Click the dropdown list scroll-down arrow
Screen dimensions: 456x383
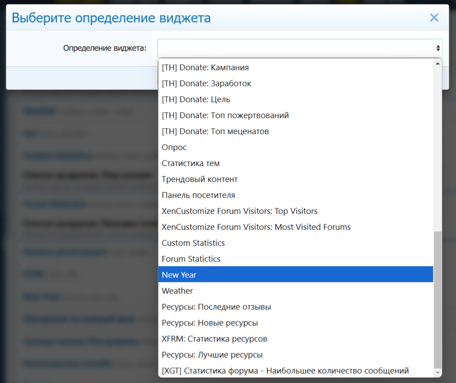coord(438,372)
